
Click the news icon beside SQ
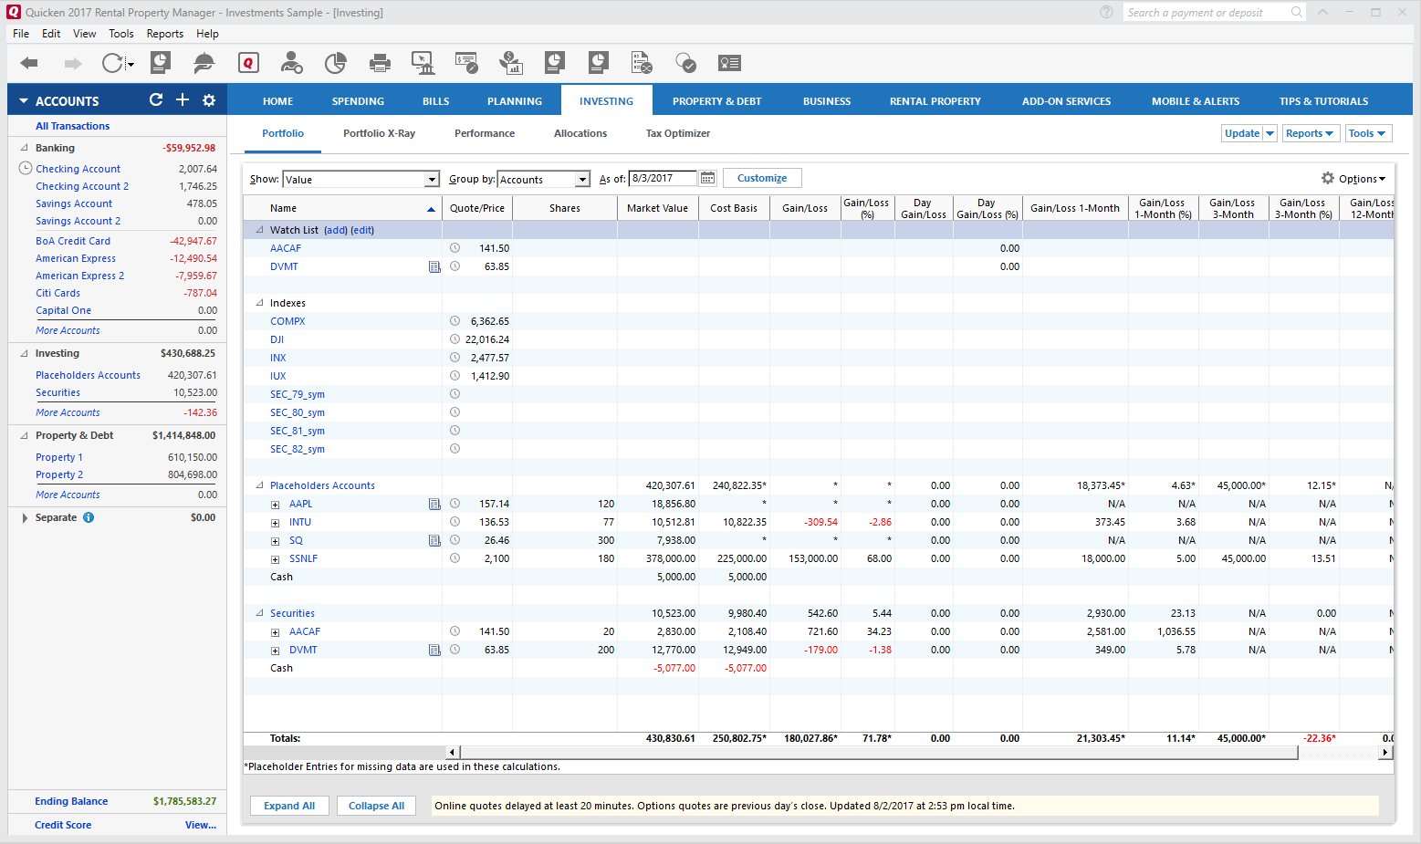434,540
